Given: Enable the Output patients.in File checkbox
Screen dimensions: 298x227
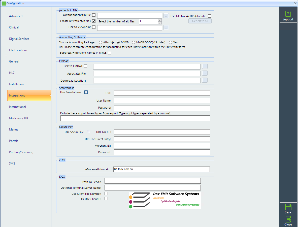Looking at the screenshot, I should [x=94, y=15].
